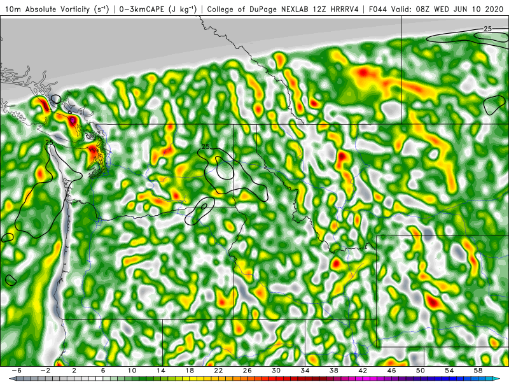Click the '25' contour label in the top-right corner
The width and height of the screenshot is (509, 382).
point(487,29)
